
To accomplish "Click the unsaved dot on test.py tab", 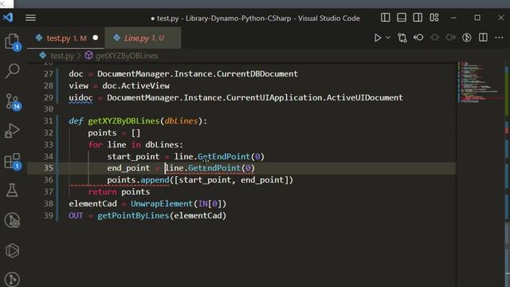I will coord(96,37).
